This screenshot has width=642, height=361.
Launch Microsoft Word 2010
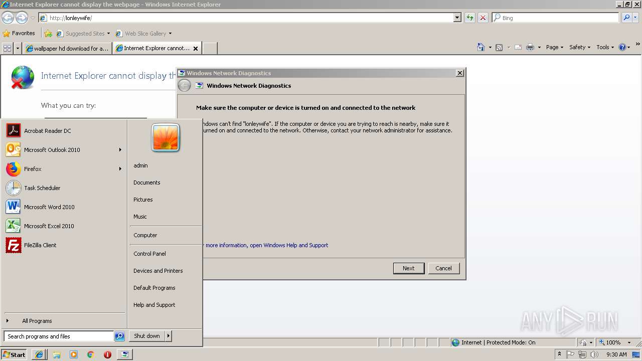pyautogui.click(x=64, y=207)
